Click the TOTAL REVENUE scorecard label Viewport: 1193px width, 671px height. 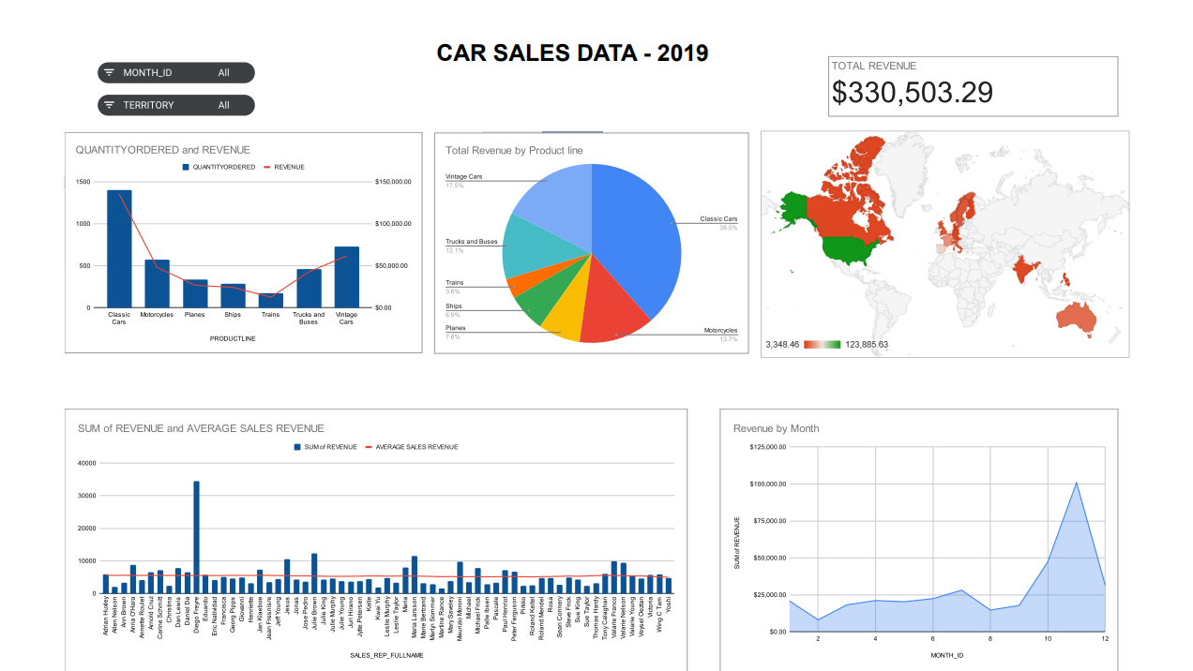[874, 66]
